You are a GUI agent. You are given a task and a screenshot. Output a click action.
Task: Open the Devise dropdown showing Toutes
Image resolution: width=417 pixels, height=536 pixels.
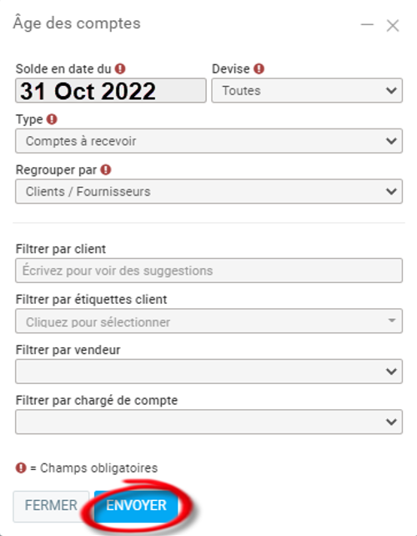click(307, 91)
